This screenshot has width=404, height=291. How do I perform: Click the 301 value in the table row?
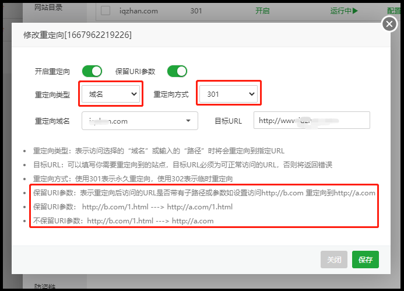coord(196,10)
